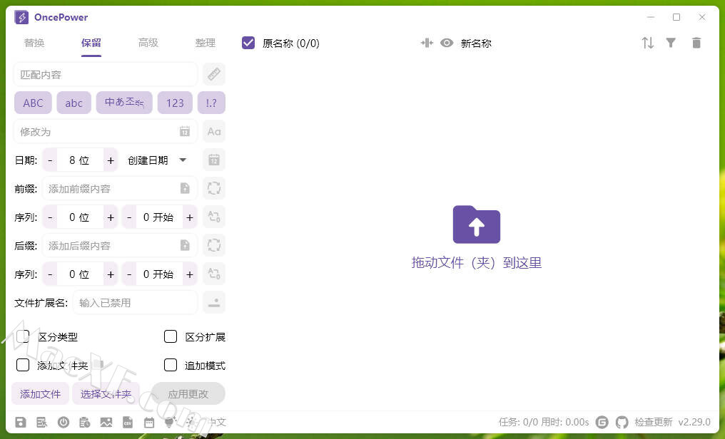Open the GitHub icon link
This screenshot has width=725, height=439.
coord(622,422)
